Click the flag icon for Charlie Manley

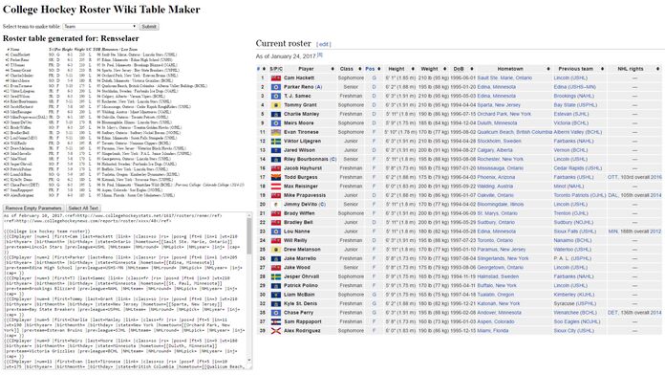pos(276,114)
